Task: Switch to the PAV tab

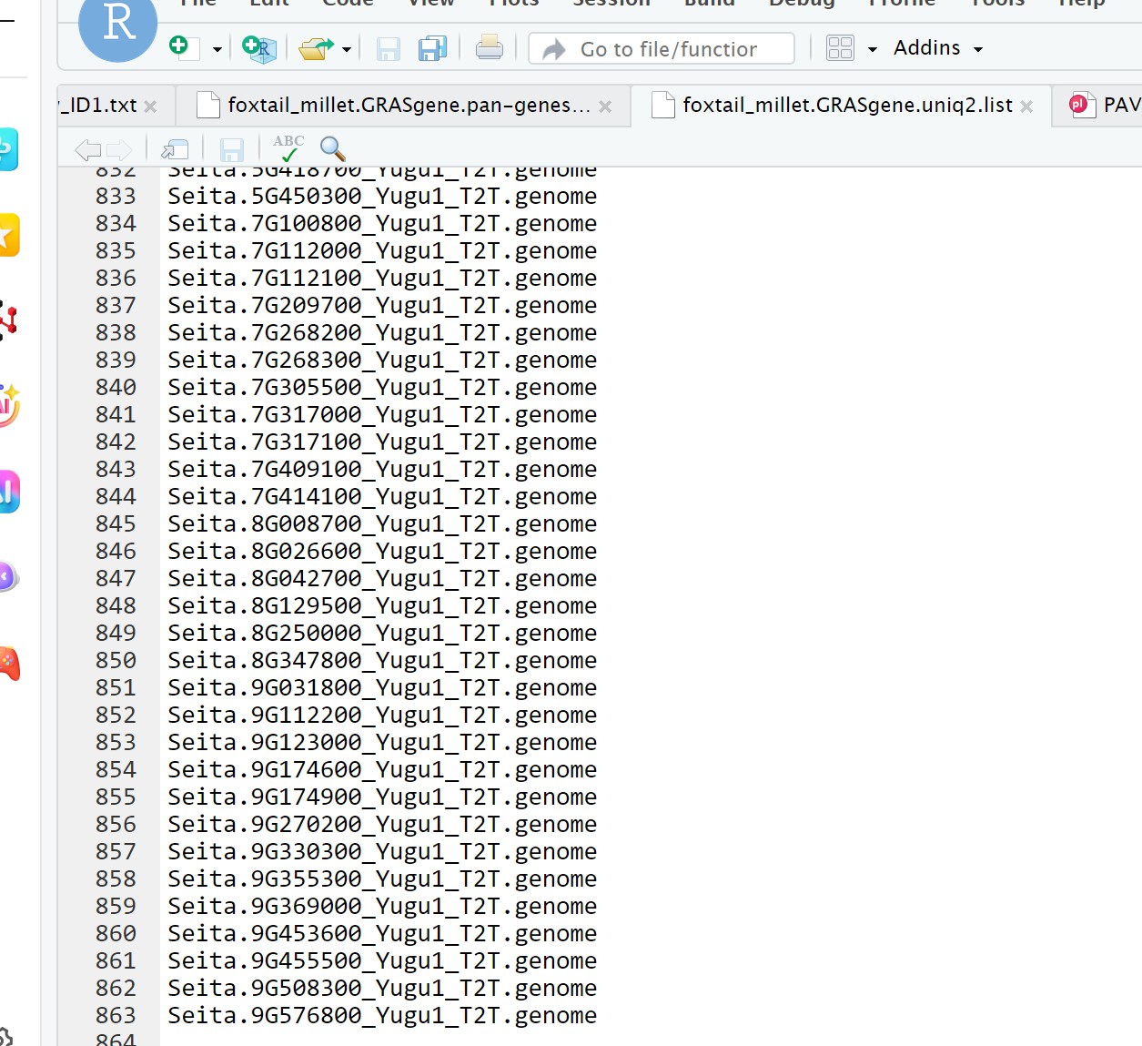Action: pos(1105,106)
